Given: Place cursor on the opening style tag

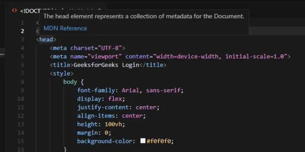Looking at the screenshot, I should 61,73.
